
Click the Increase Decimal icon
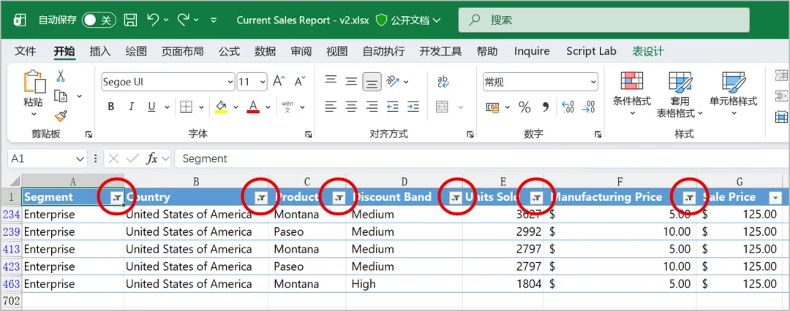(568, 107)
